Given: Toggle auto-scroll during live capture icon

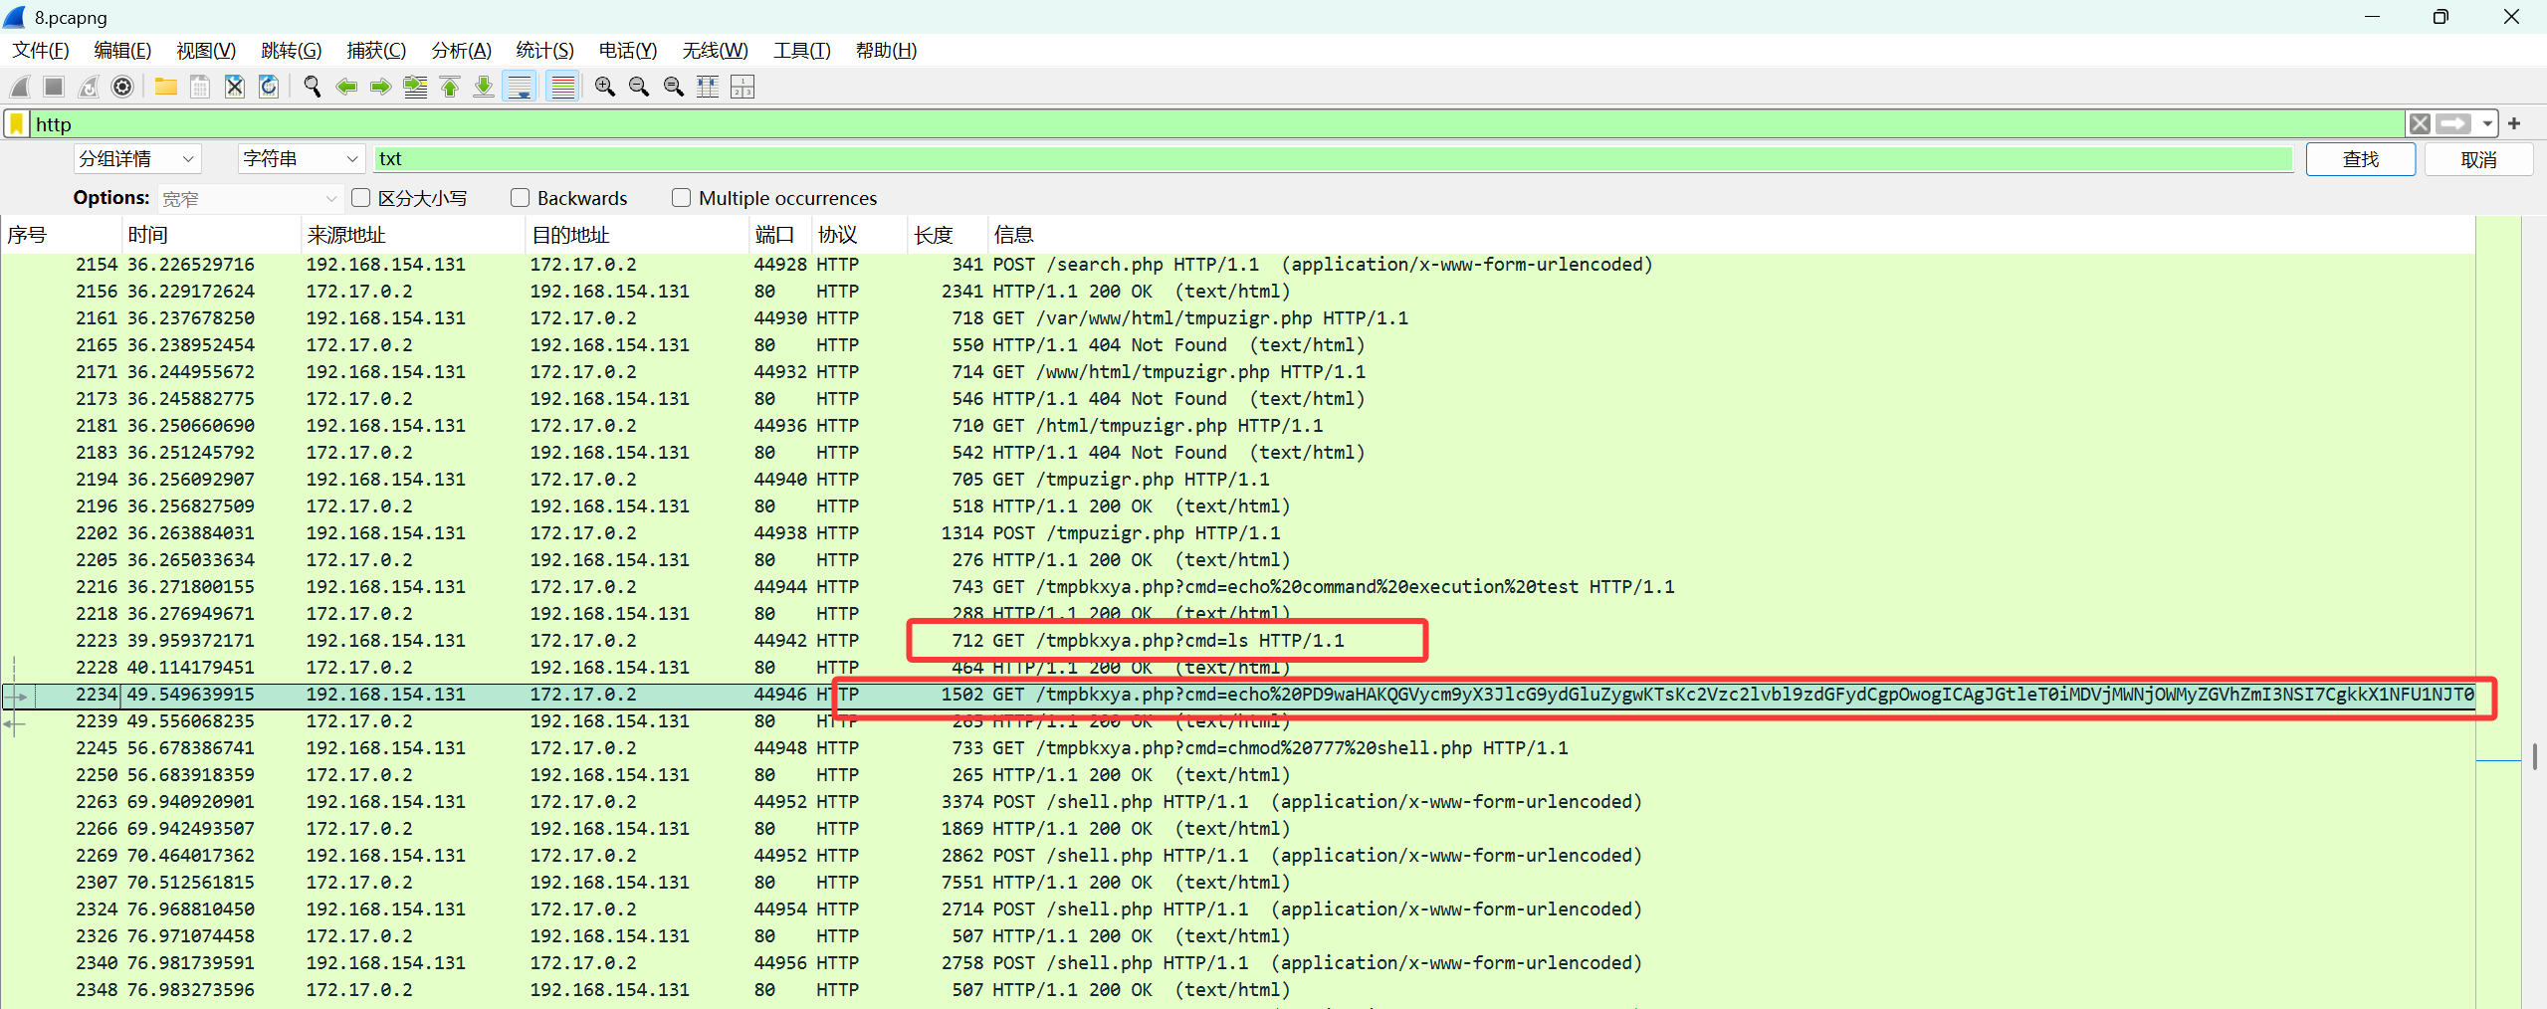Looking at the screenshot, I should tap(520, 88).
